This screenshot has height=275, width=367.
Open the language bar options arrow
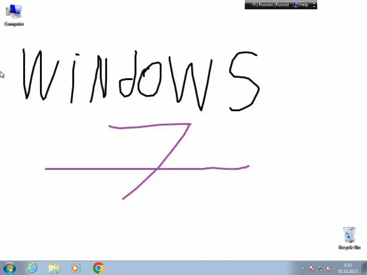click(x=314, y=6)
